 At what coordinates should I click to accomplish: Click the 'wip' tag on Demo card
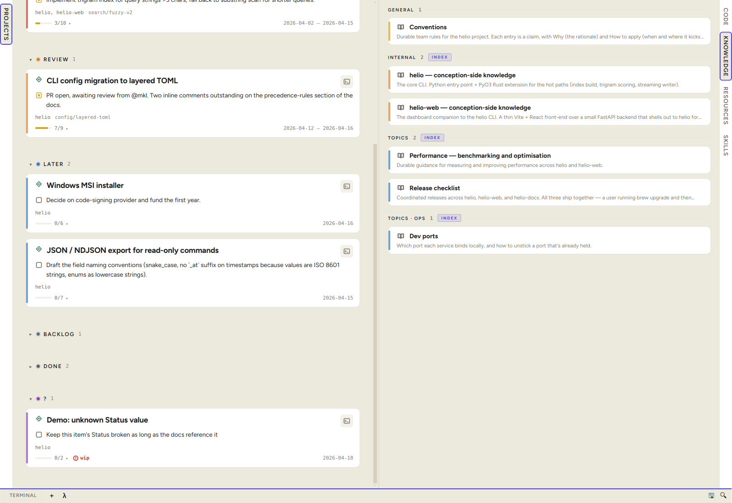tap(85, 458)
